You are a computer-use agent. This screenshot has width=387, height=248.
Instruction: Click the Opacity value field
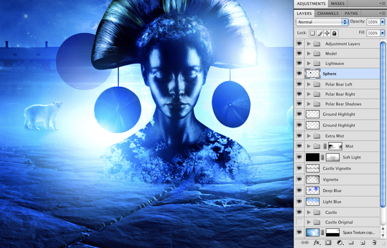coord(373,22)
